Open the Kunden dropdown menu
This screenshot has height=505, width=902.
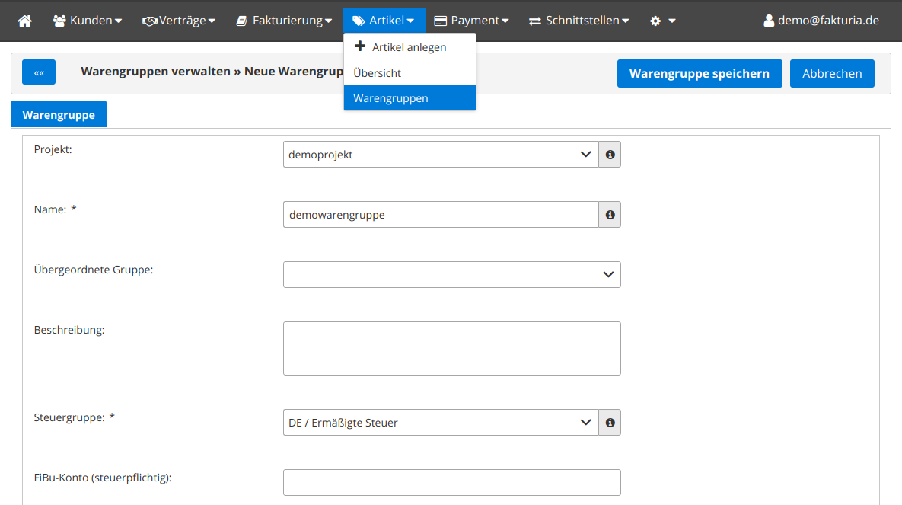point(88,21)
